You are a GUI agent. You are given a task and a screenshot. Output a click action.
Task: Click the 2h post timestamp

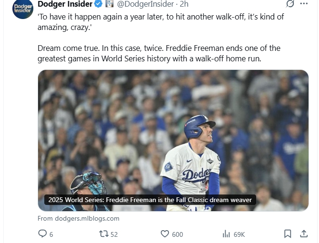(184, 4)
